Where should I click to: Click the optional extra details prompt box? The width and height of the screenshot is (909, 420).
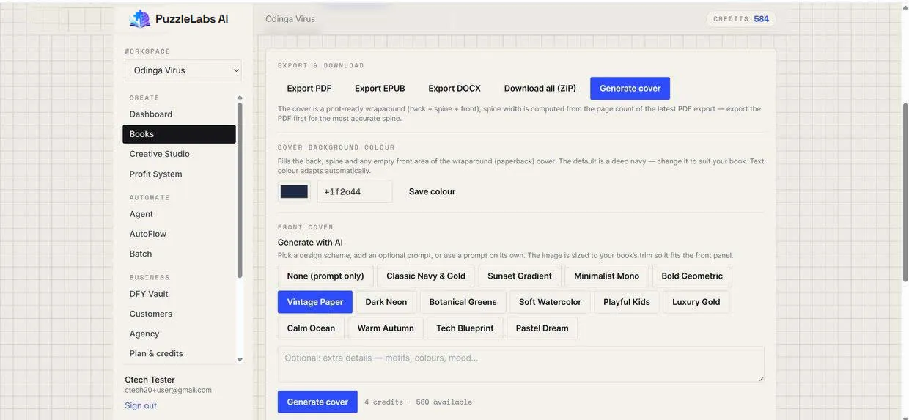coord(521,364)
